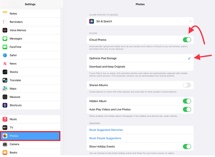Open Safari settings in sidebar
Screen dimensions: 215x157
click(30, 55)
